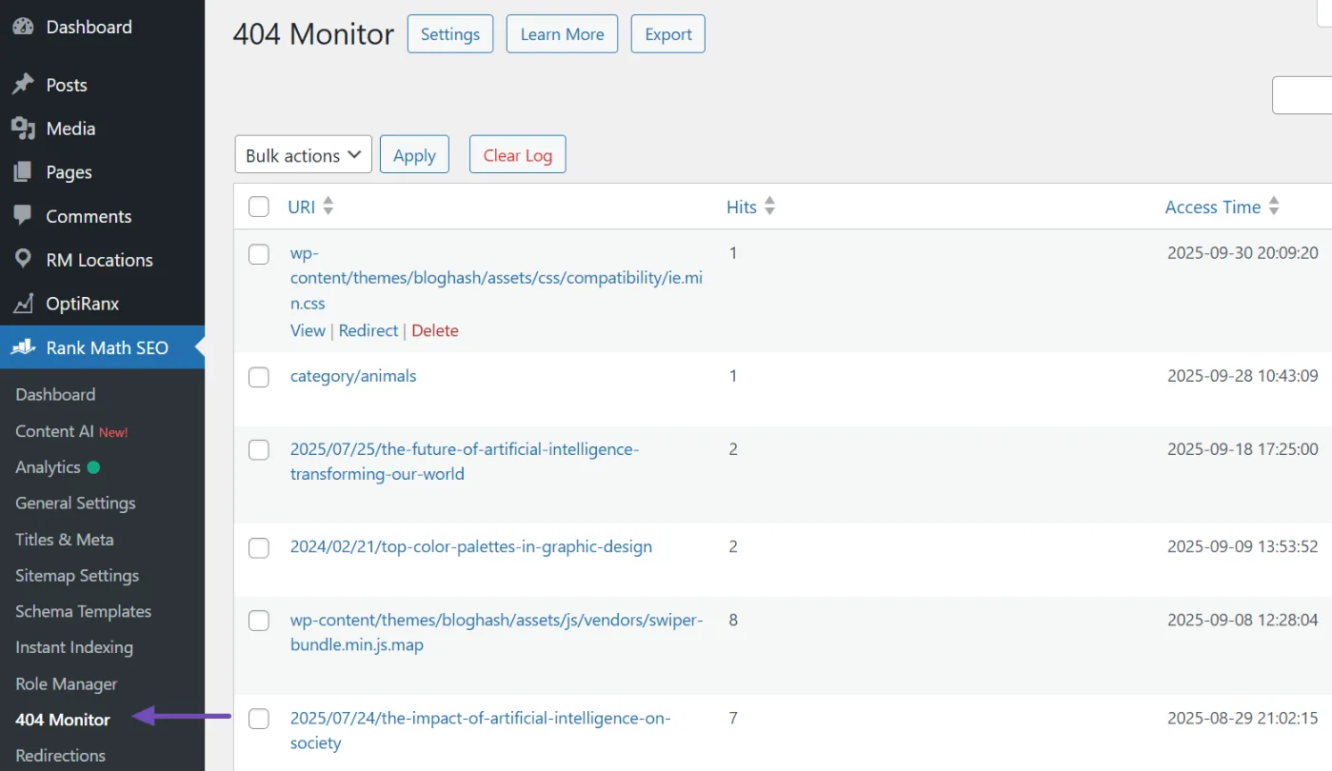Go to Sitemap Settings in sidebar

[x=77, y=576]
